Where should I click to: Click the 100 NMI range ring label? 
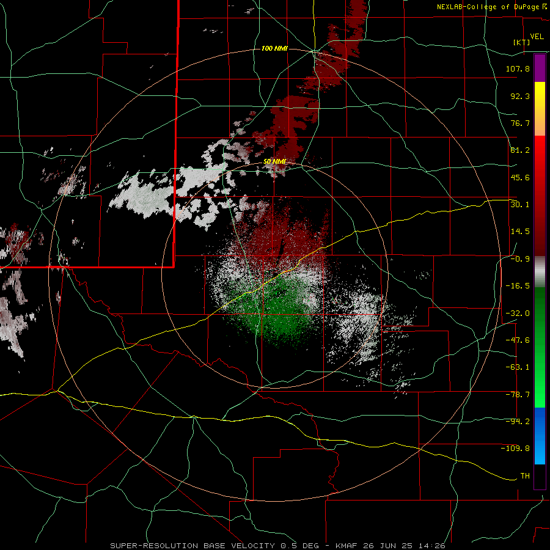click(x=274, y=48)
